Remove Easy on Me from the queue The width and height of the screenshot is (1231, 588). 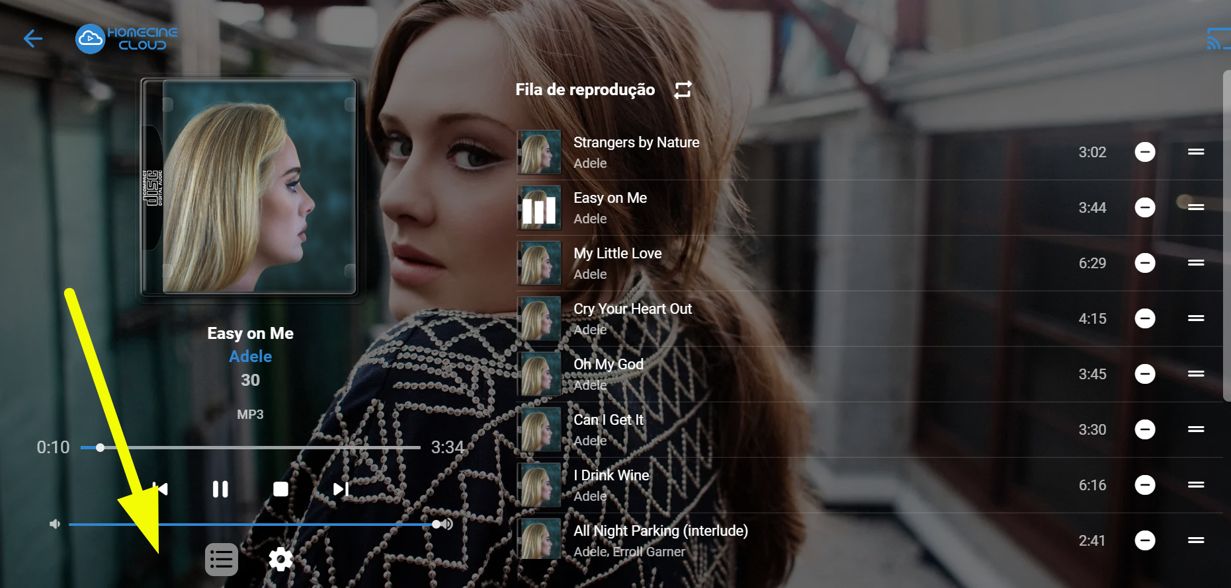[1145, 207]
